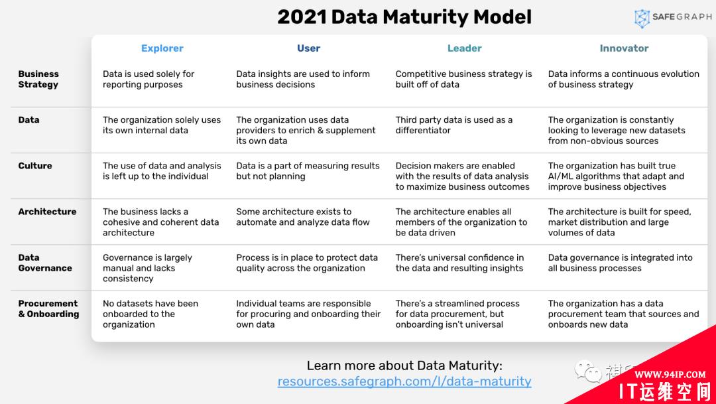Image resolution: width=716 pixels, height=404 pixels.
Task: Click the 2021 Data Maturity Model title
Action: click(x=404, y=17)
